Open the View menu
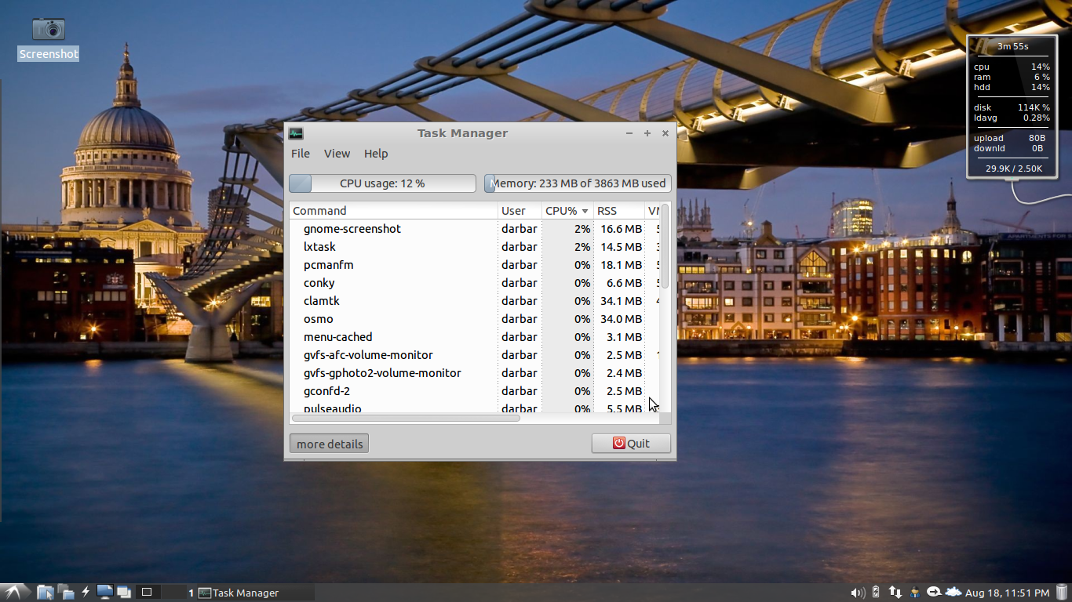Image resolution: width=1072 pixels, height=602 pixels. (337, 154)
